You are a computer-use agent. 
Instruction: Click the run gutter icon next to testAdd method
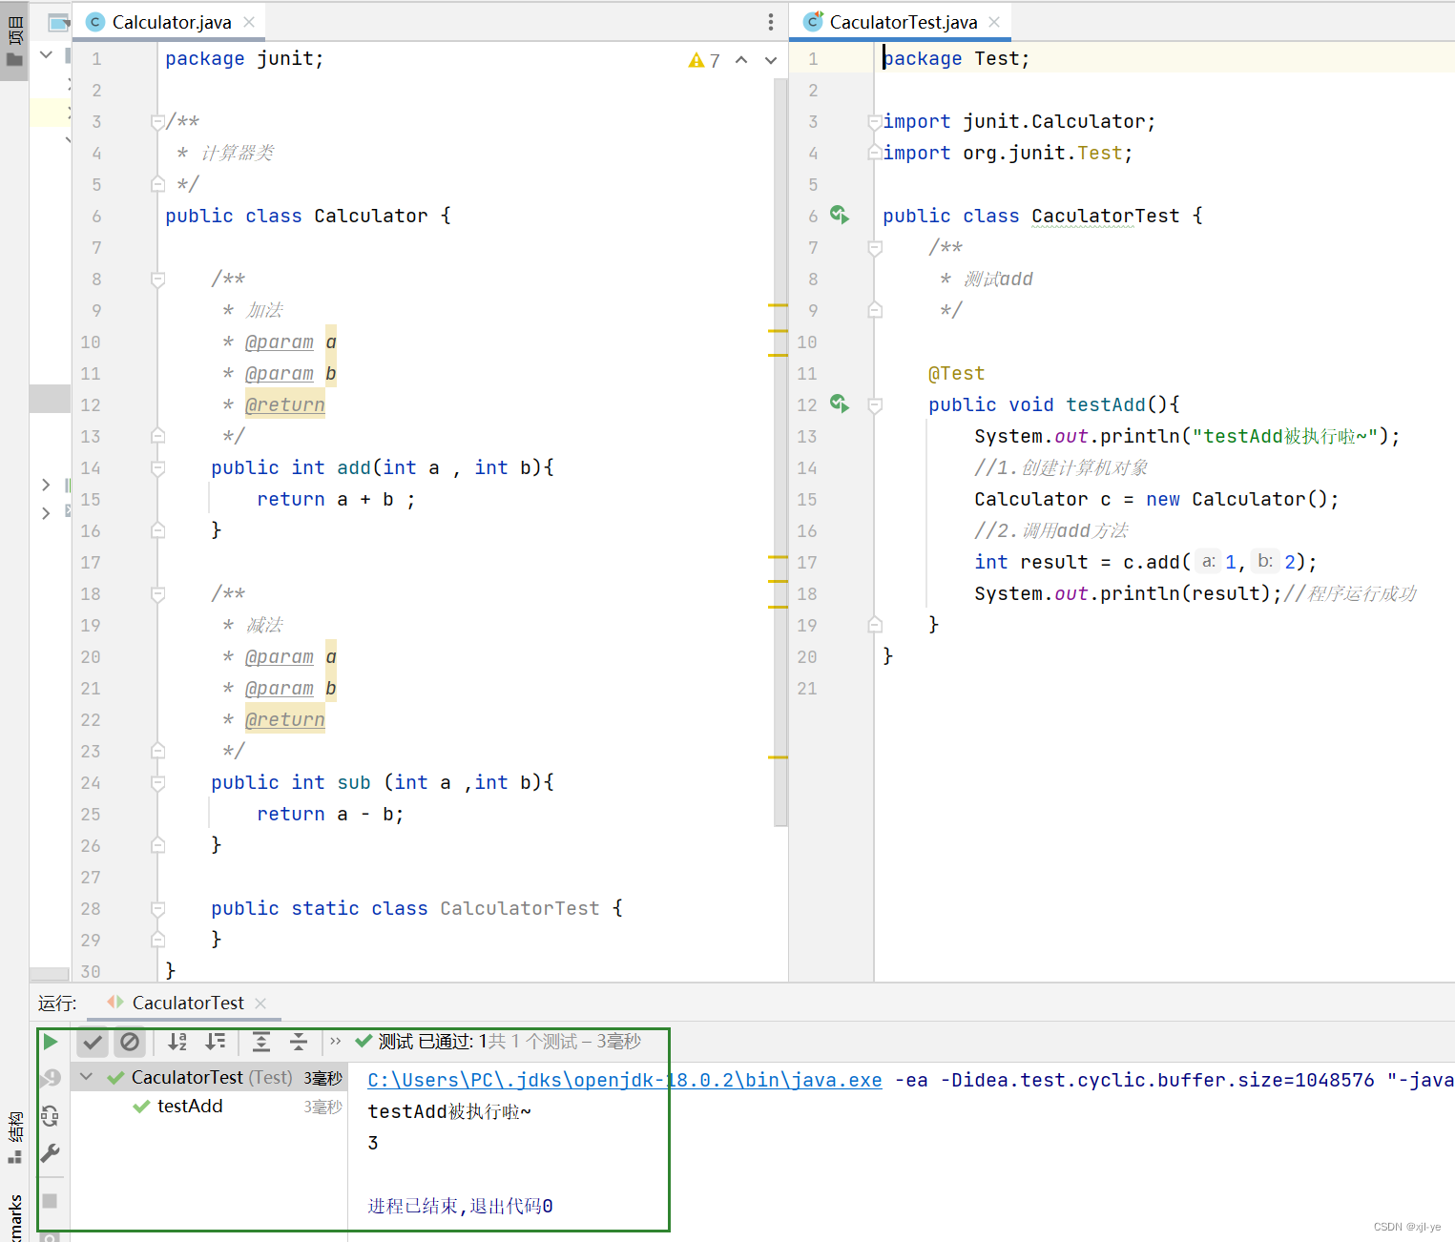(x=840, y=404)
